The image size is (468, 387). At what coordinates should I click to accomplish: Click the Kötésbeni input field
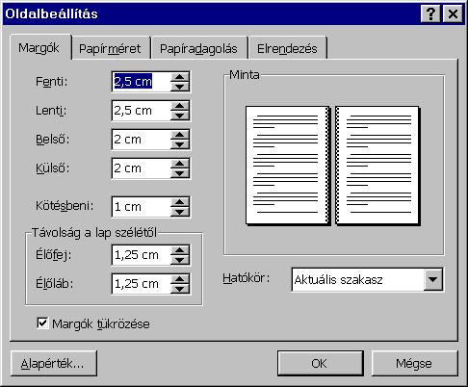[142, 207]
